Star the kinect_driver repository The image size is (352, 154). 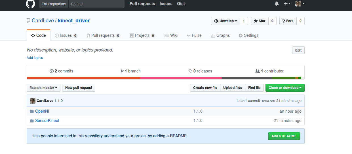tap(260, 21)
